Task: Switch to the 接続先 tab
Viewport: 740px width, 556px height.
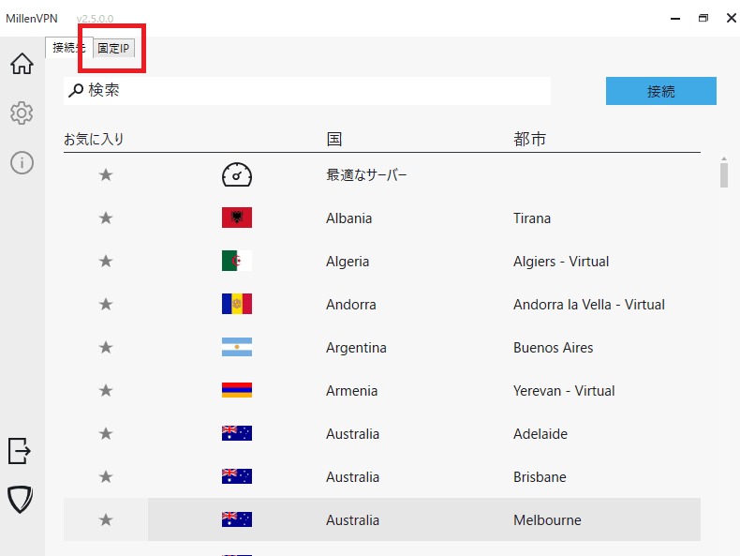Action: click(x=69, y=47)
